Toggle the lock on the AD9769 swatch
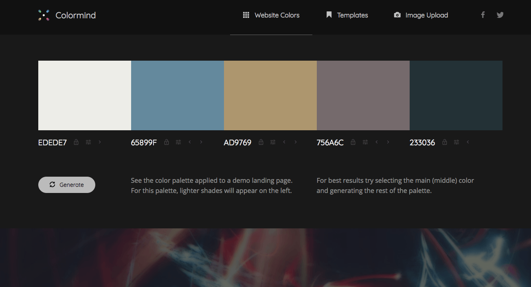The image size is (531, 287). click(x=261, y=142)
